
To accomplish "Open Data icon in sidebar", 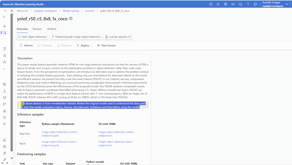I will 5,85.
